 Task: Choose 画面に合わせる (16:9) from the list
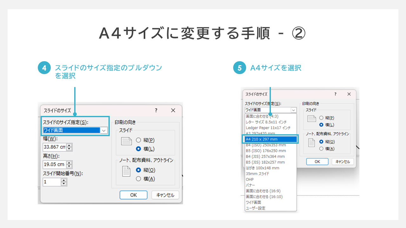click(x=271, y=191)
